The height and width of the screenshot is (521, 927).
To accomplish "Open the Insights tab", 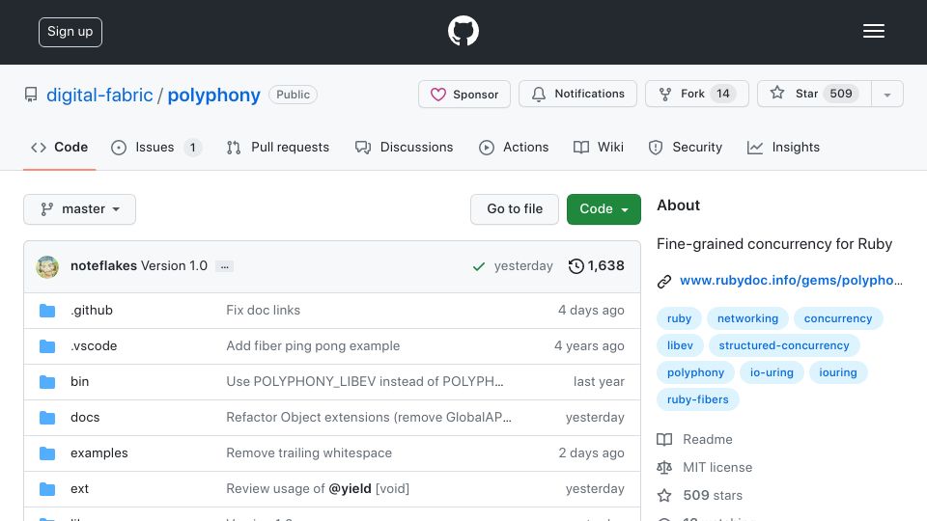I will 783,147.
